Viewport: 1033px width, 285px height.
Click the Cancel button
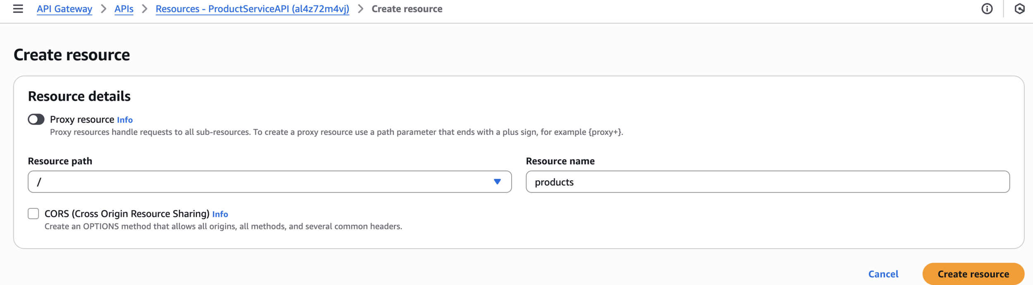(883, 274)
